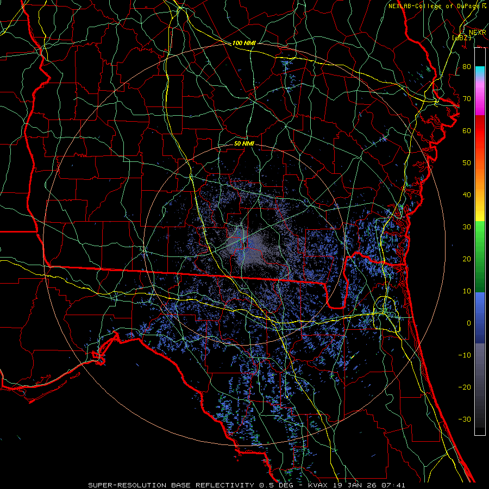Click the -20 value on reflectivity scale
The height and width of the screenshot is (489, 489).
(x=465, y=387)
